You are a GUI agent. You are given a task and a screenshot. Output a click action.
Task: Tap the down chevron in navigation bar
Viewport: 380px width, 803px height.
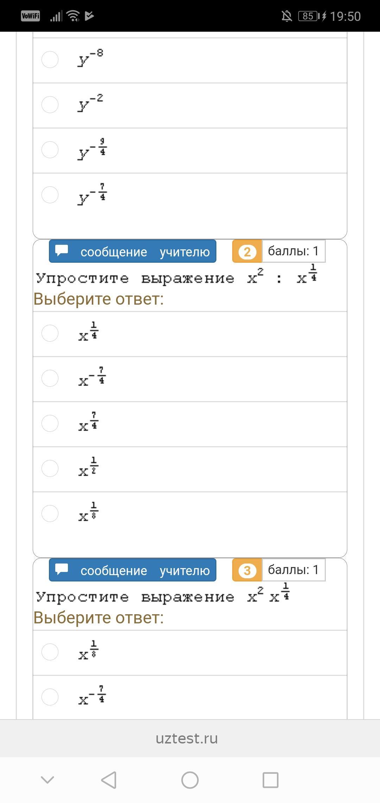tap(47, 780)
